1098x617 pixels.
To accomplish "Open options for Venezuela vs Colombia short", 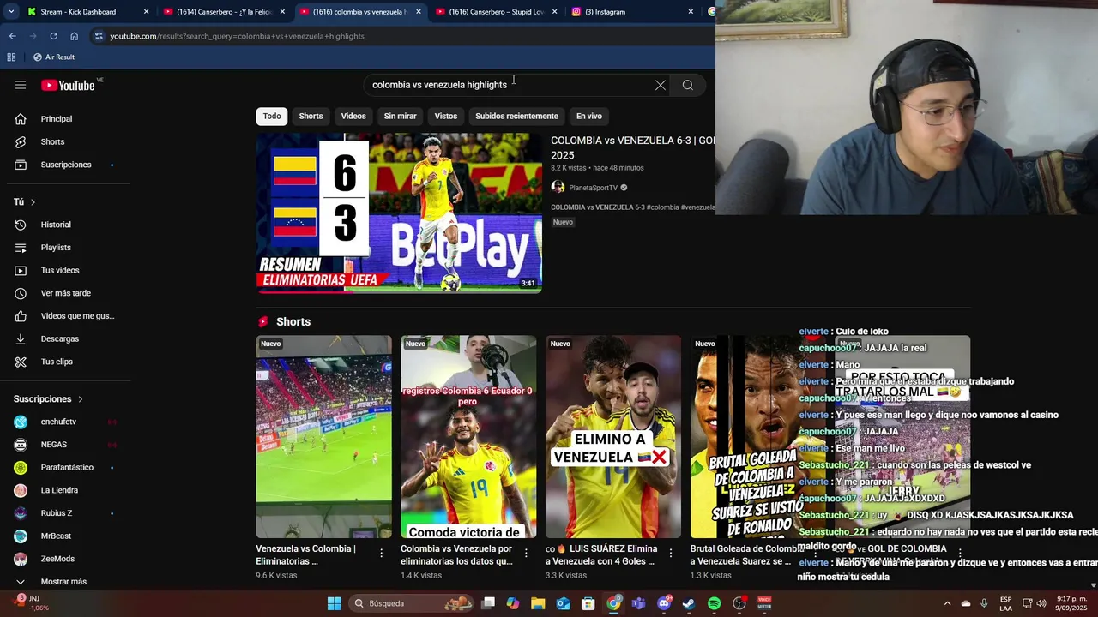I will point(382,554).
